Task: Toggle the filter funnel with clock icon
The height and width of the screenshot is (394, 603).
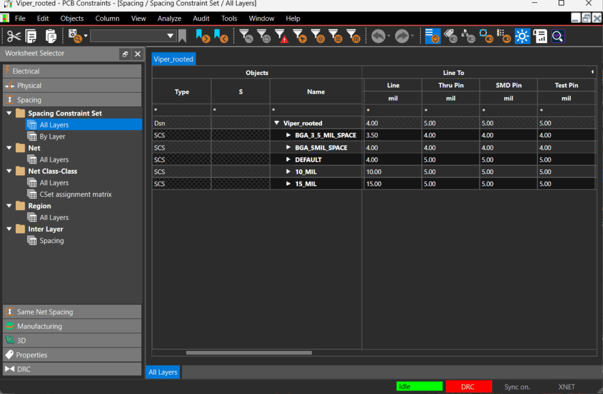Action: pyautogui.click(x=265, y=36)
